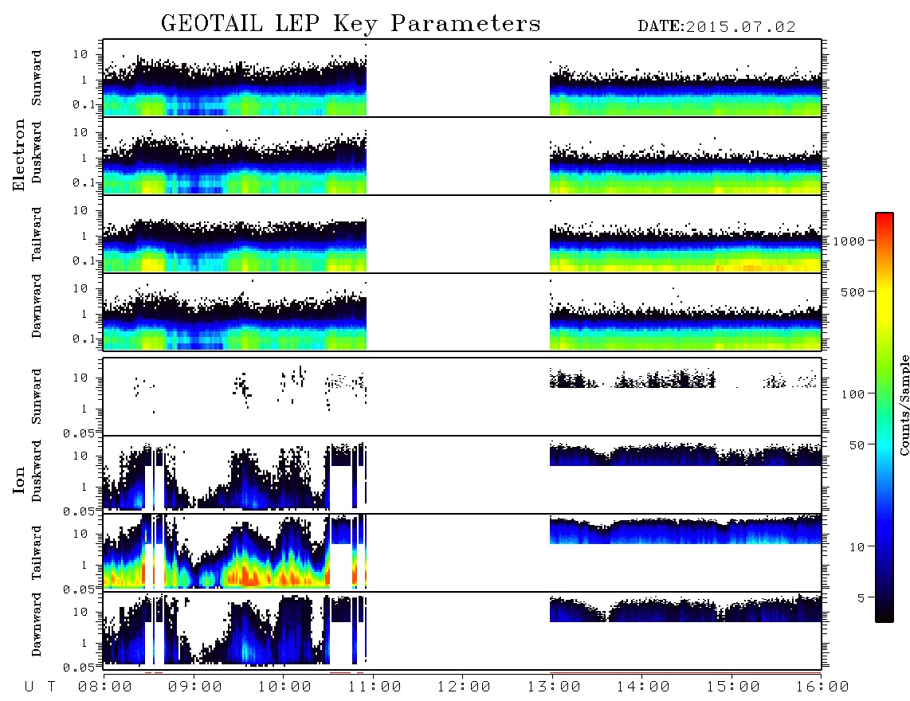
Task: Click the 12:00 time tick label
Action: 464,687
